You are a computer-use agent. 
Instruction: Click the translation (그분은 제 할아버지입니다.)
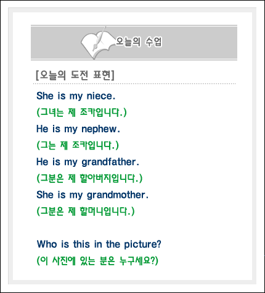tap(89, 179)
